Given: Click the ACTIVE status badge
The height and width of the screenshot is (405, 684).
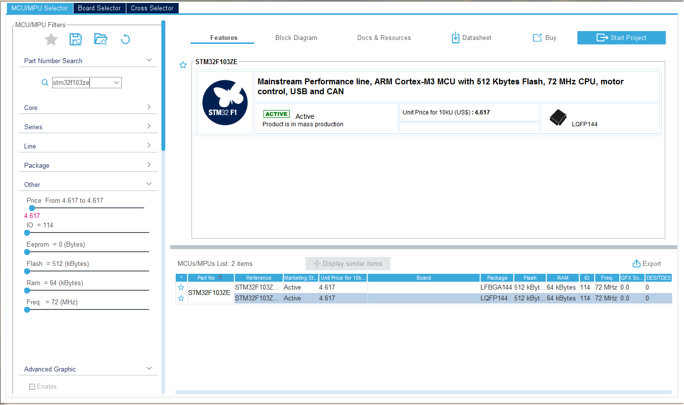Looking at the screenshot, I should click(x=276, y=114).
